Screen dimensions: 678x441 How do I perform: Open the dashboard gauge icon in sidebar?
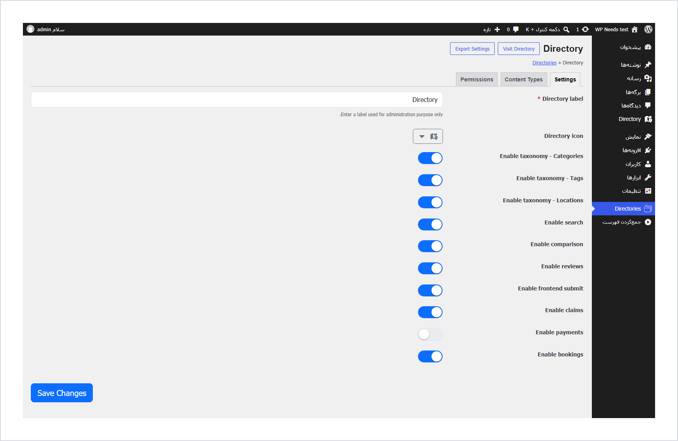[648, 47]
